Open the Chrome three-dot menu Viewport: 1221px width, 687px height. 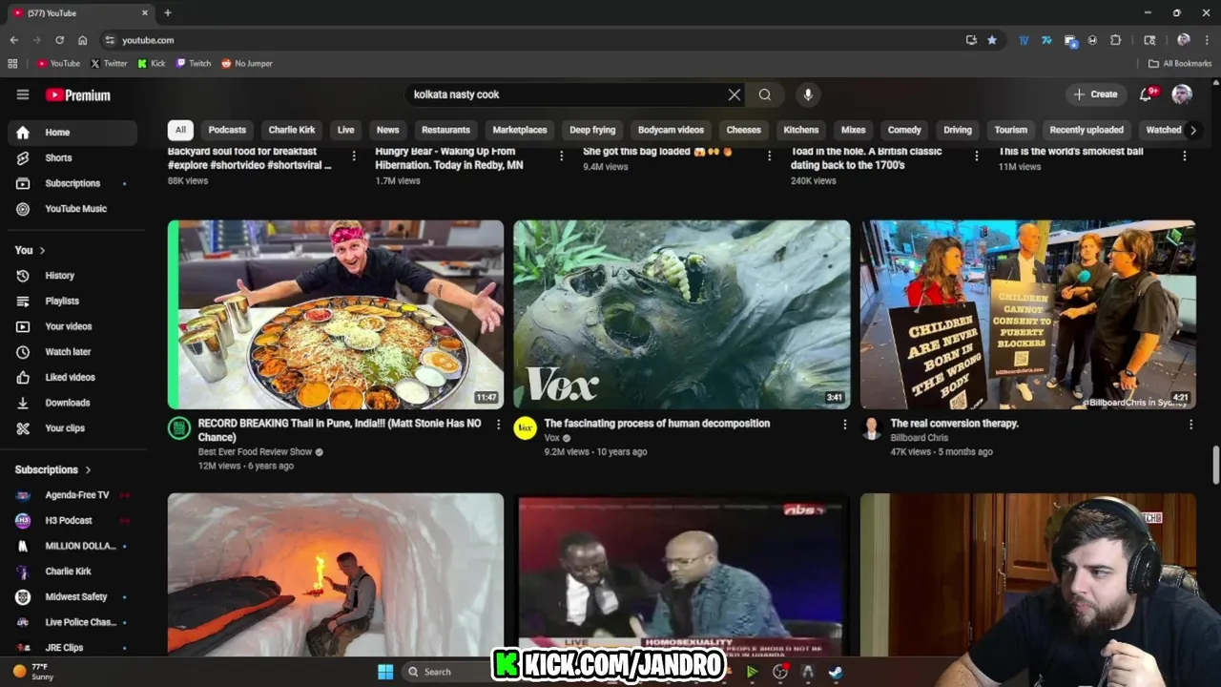coord(1206,40)
